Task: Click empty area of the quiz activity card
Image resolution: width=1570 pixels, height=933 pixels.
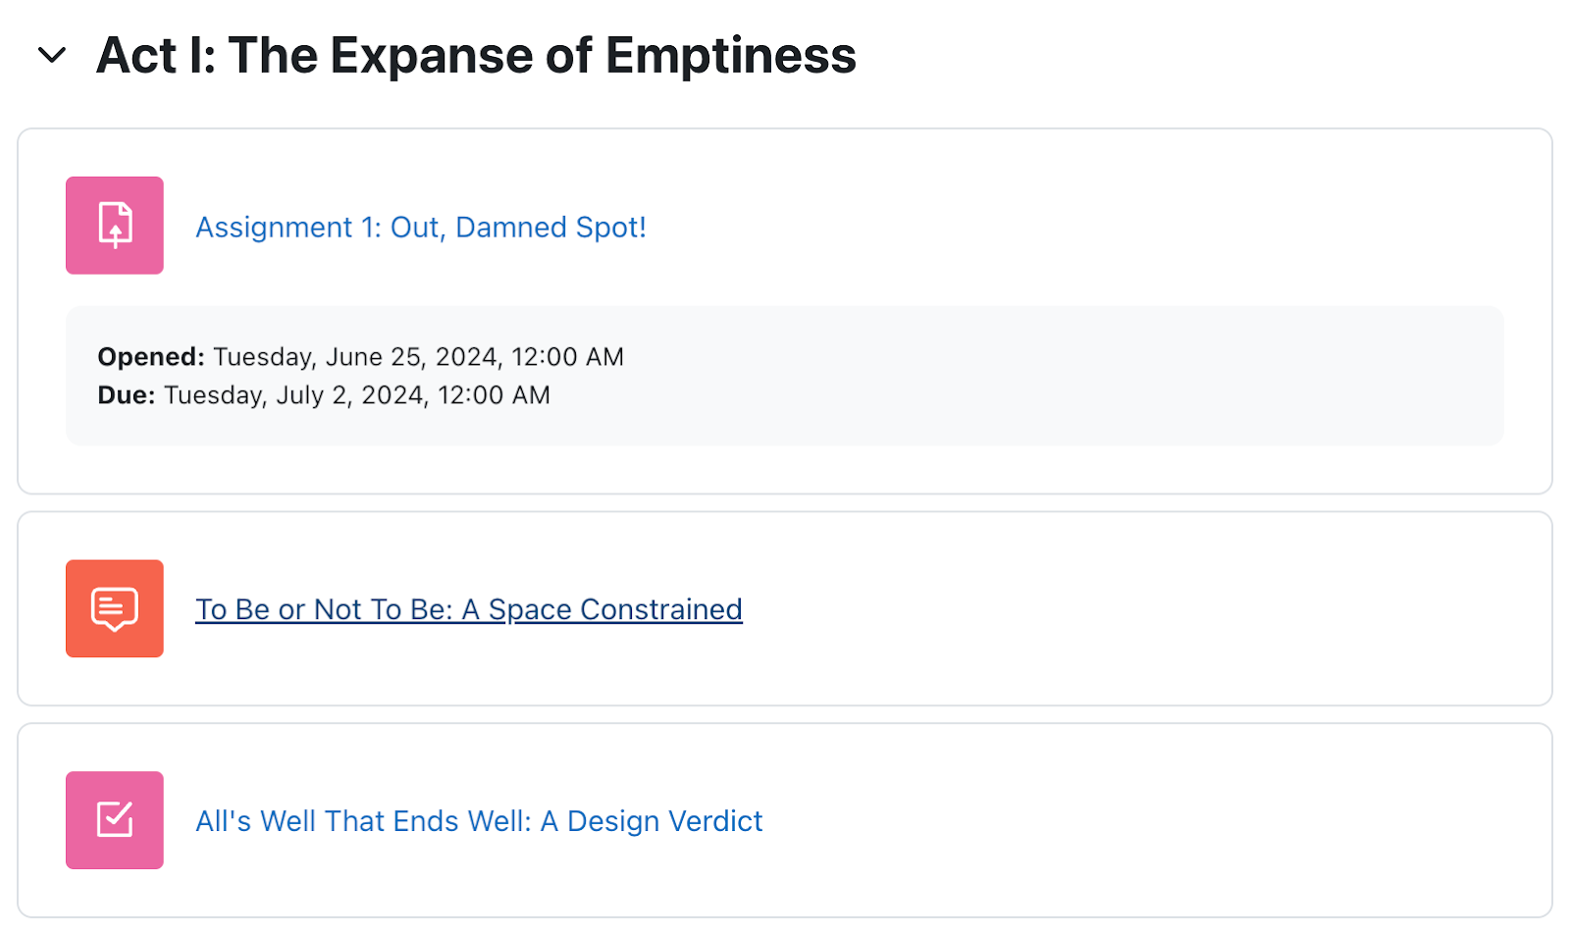Action: (x=1128, y=820)
